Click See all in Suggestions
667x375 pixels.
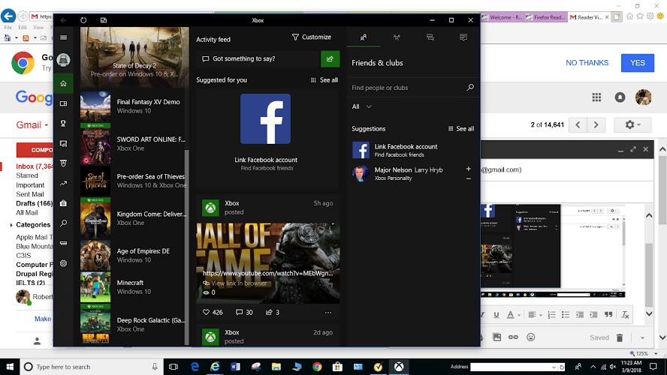pos(461,129)
